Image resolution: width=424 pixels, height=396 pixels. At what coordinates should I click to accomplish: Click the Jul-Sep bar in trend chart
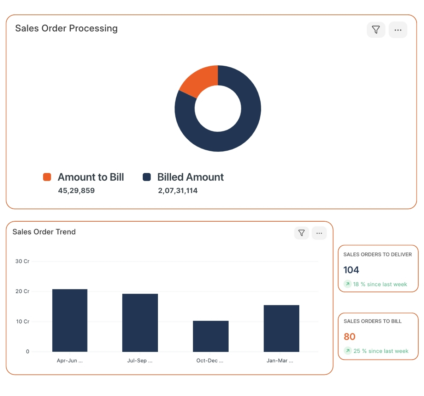(x=140, y=322)
